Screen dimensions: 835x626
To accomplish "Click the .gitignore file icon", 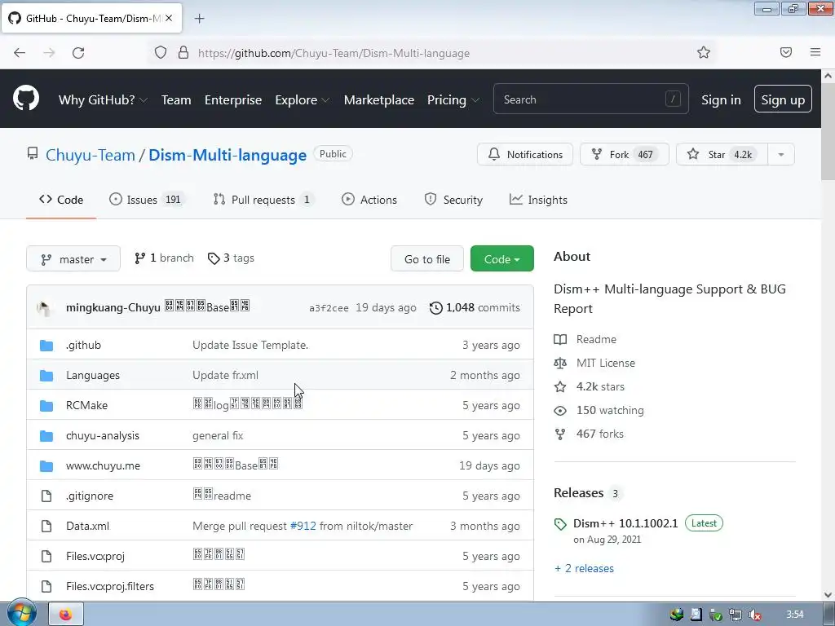I will pos(46,496).
